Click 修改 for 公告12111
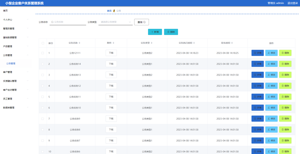 tap(271, 53)
